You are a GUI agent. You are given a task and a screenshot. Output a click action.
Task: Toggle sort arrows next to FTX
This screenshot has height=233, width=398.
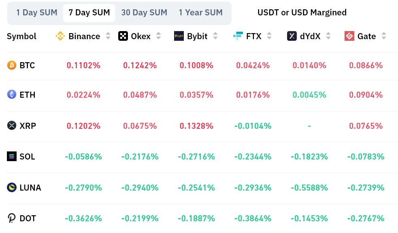[269, 36]
